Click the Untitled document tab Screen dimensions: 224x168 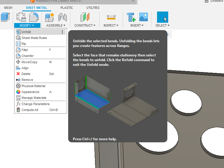pyautogui.click(x=214, y=1)
